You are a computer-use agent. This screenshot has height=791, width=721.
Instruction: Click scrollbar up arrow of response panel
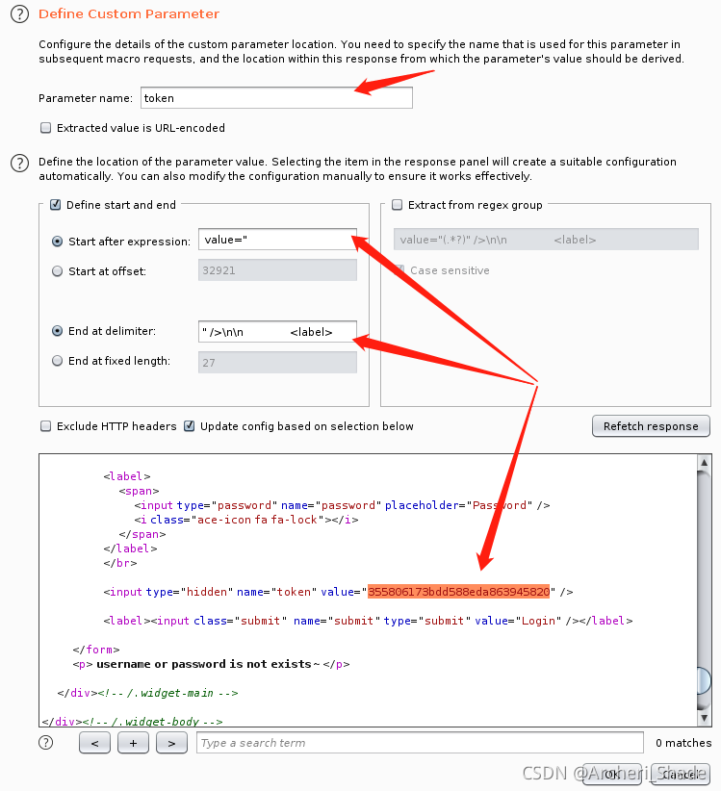pyautogui.click(x=705, y=462)
